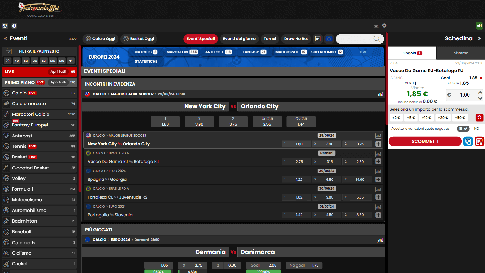The width and height of the screenshot is (485, 273).
Task: Toggle Do day filter
Action: pyautogui.click(x=35, y=60)
